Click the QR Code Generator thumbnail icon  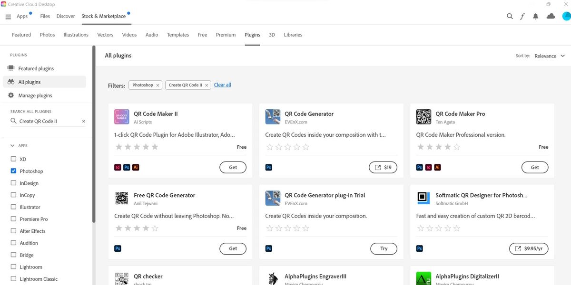click(273, 117)
